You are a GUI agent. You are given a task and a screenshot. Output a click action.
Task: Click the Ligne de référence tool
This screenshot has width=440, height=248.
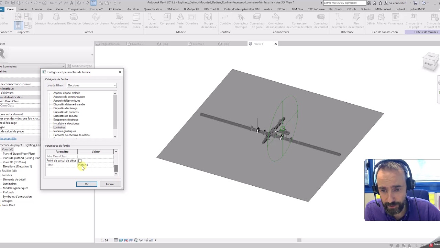(x=339, y=21)
